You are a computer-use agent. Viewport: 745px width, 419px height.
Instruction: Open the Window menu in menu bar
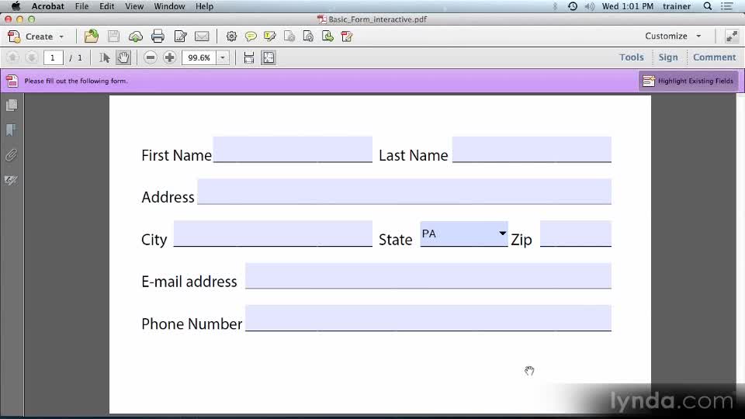(169, 6)
